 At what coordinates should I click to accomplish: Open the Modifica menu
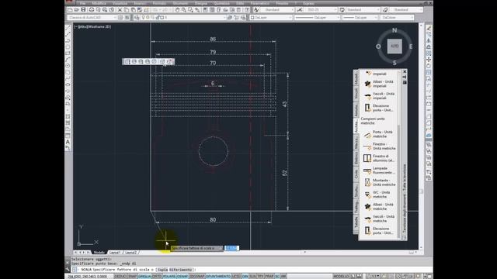[x=99, y=3]
